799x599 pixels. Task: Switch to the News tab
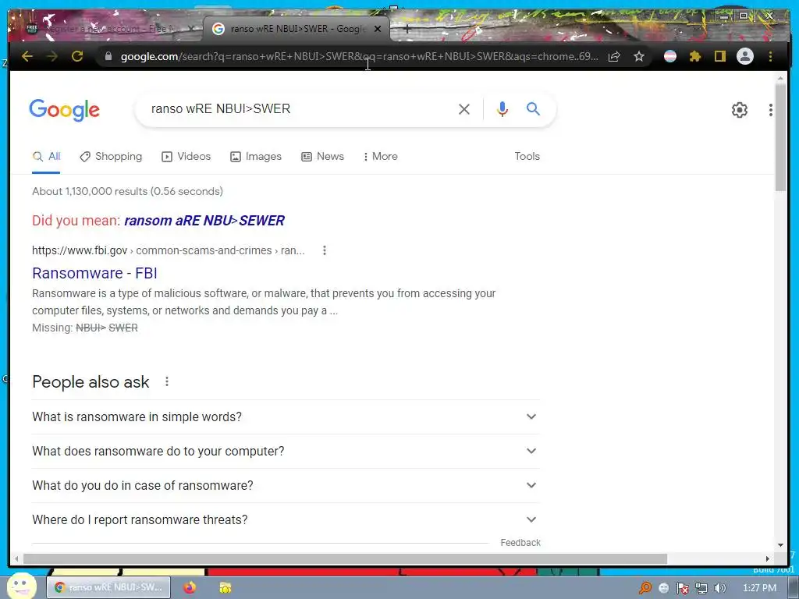(x=322, y=156)
